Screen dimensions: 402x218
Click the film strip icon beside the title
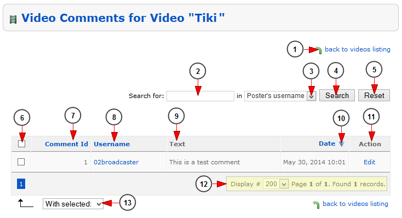(x=13, y=19)
